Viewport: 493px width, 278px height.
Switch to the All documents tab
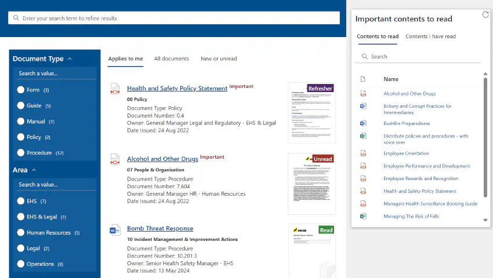click(171, 58)
